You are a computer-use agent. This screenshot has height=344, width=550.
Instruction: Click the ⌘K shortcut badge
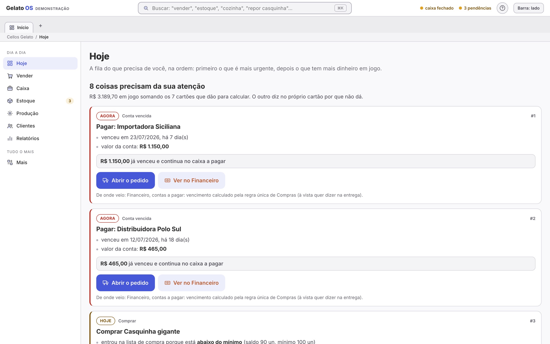(x=340, y=8)
